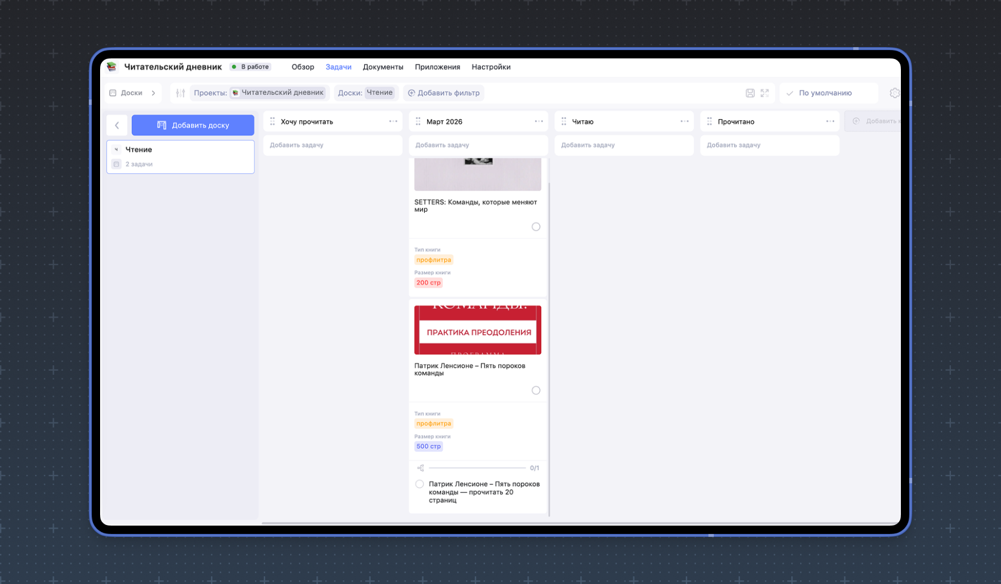
Task: Check the subtask прочитать 20 страниц
Action: 419,484
